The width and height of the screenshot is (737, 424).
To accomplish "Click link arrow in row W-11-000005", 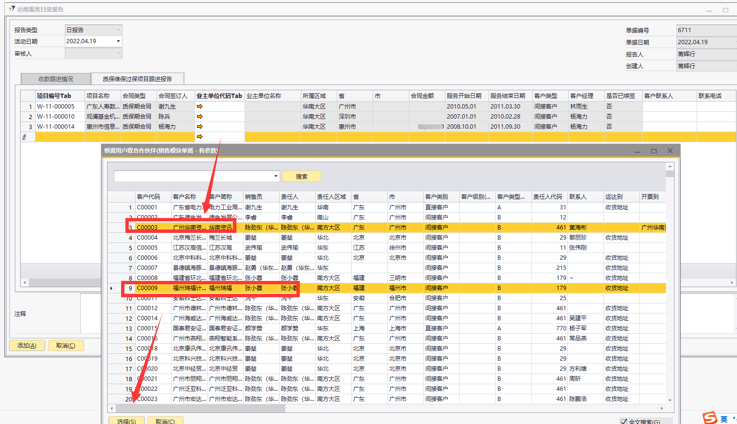I will [x=200, y=107].
